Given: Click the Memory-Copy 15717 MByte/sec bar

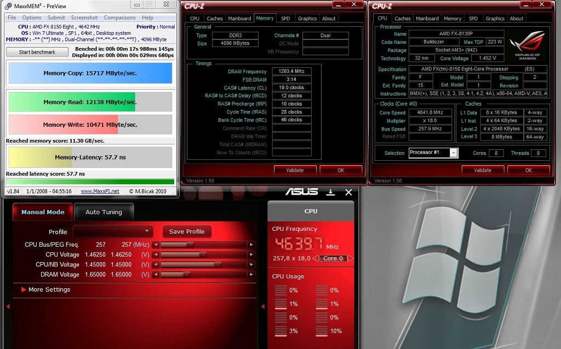Looking at the screenshot, I should tap(90, 73).
